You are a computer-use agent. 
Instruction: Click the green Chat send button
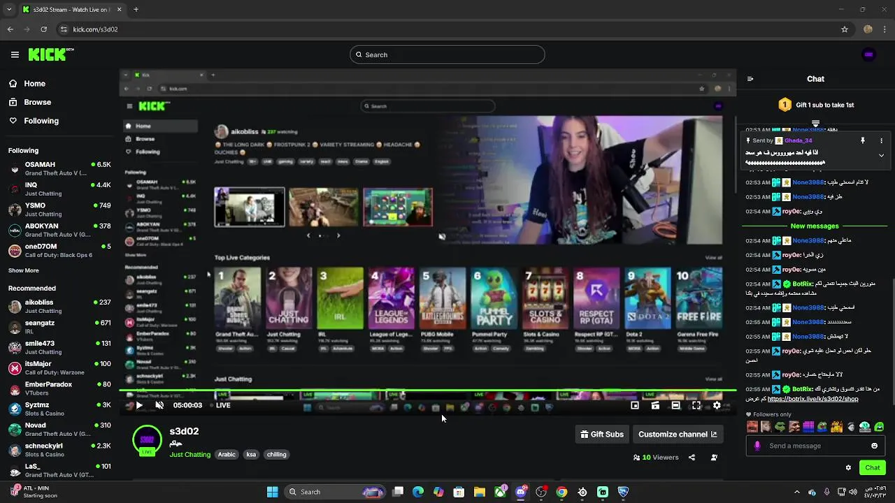tap(872, 467)
